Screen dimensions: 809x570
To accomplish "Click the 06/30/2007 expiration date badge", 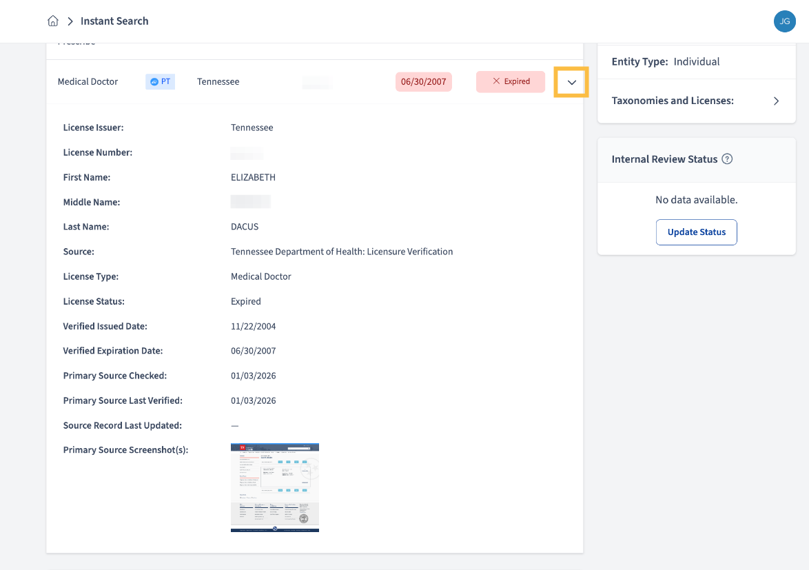I will click(424, 81).
